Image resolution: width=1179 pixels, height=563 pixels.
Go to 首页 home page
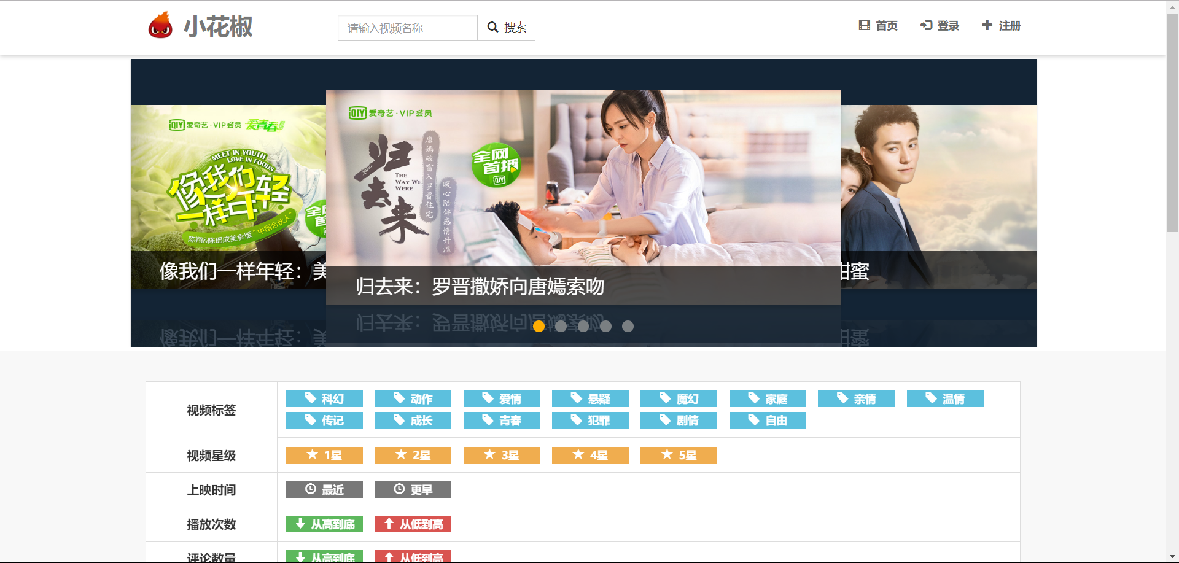(x=878, y=26)
